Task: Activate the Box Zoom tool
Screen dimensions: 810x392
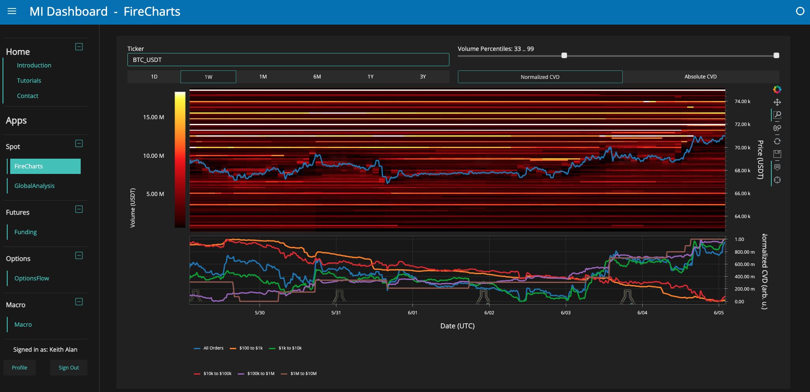Action: coord(777,115)
